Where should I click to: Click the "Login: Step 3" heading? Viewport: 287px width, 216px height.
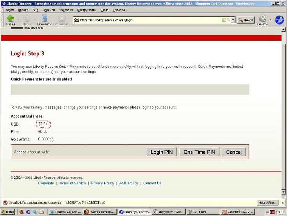pos(28,53)
